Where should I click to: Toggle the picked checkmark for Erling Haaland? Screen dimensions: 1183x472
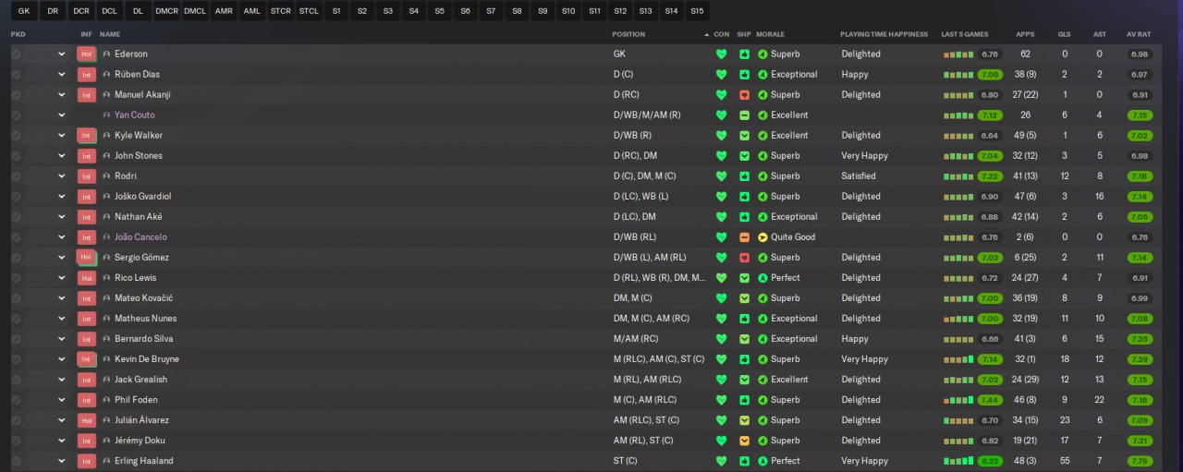point(16,461)
